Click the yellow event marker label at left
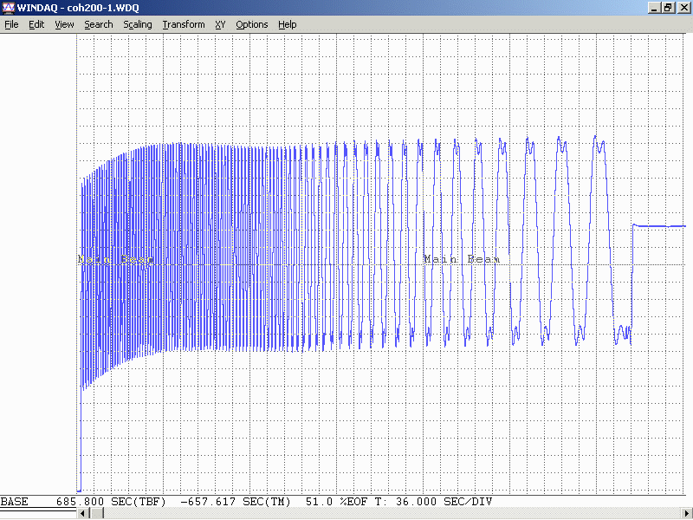 click(x=115, y=259)
